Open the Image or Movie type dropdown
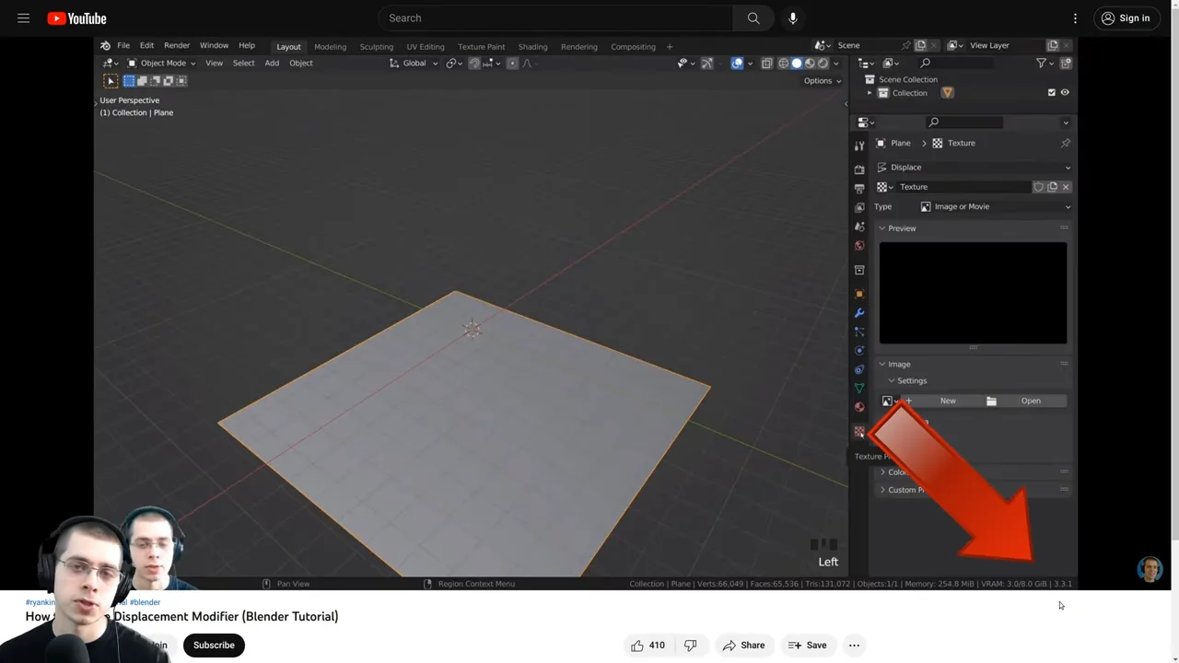The height and width of the screenshot is (663, 1179). click(995, 206)
